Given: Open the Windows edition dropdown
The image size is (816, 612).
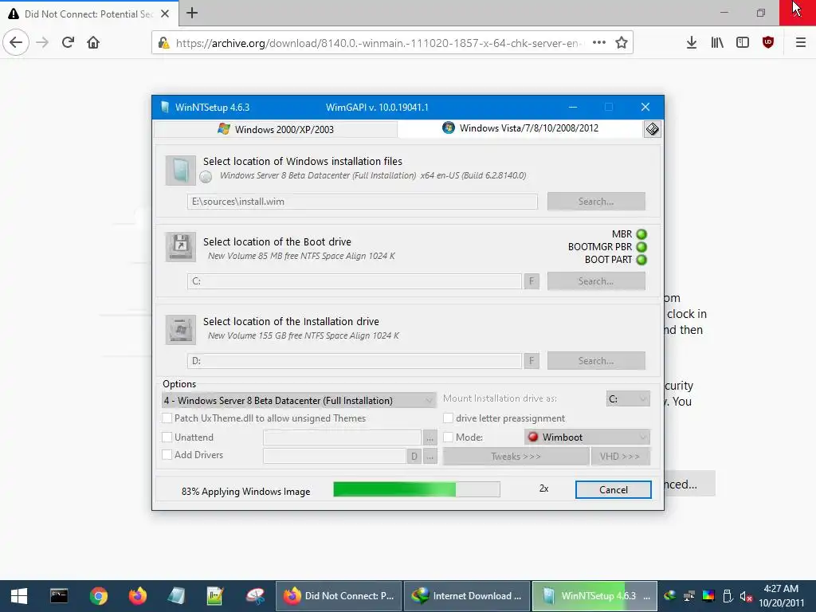Looking at the screenshot, I should coord(299,400).
